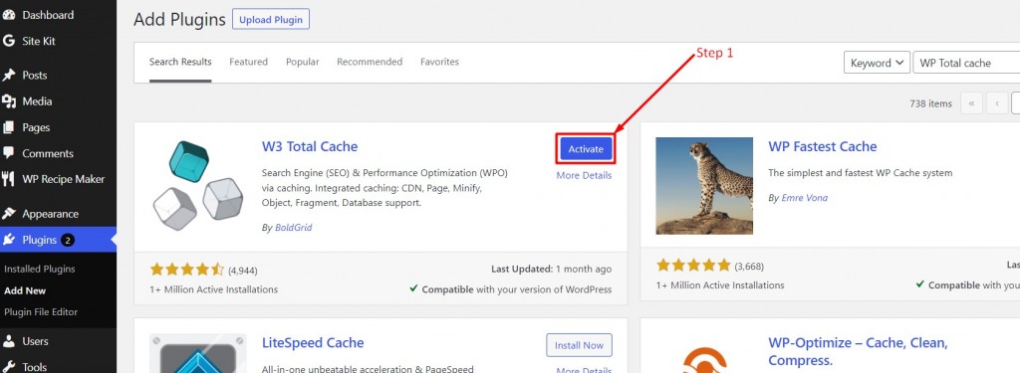Go to first page pagination button
Screen dimensions: 1020x373
coord(971,103)
